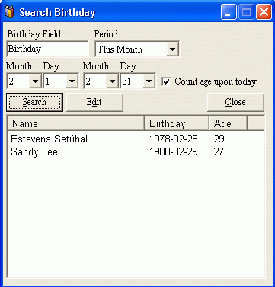
Task: Maximize the Search Birthday window
Action: (246, 12)
